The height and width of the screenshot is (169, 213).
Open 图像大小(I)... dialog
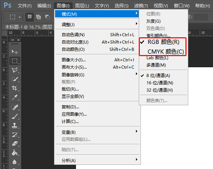[97, 60]
